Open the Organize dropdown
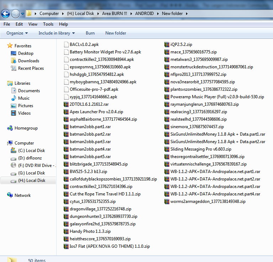 (x=17, y=33)
